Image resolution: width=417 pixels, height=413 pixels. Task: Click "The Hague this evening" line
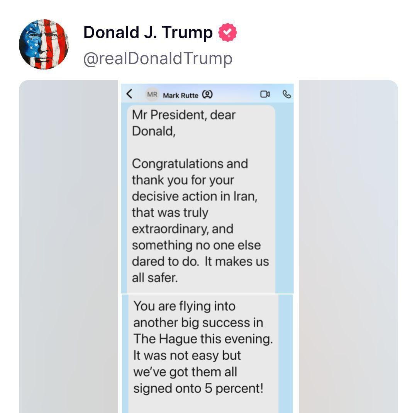[x=203, y=339]
